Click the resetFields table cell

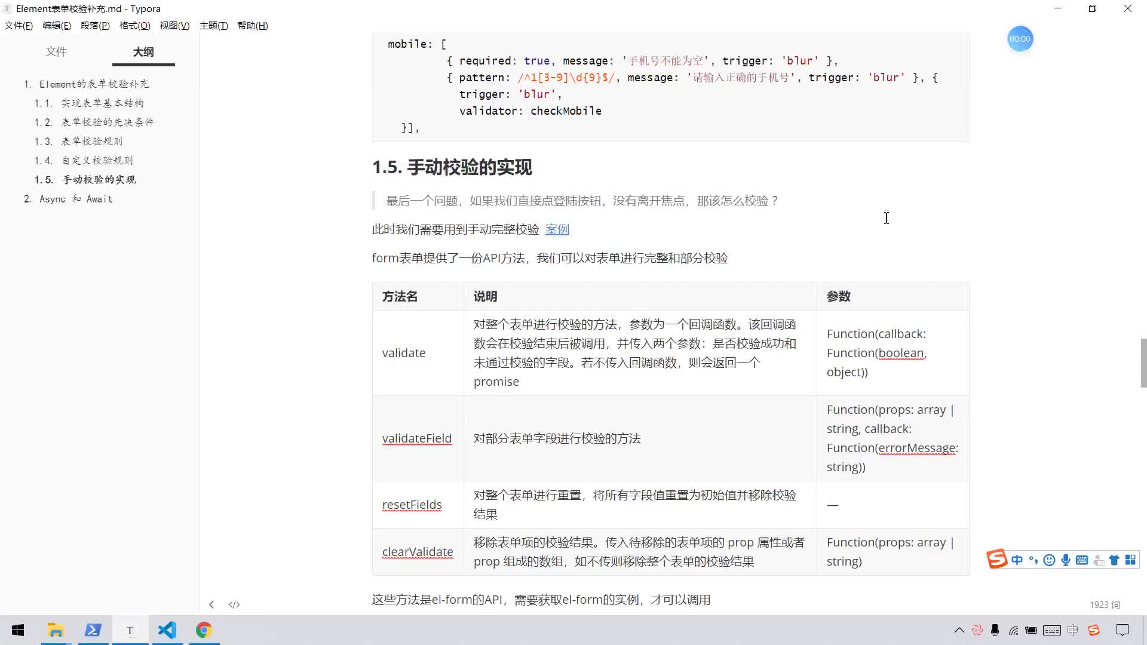[x=418, y=505]
